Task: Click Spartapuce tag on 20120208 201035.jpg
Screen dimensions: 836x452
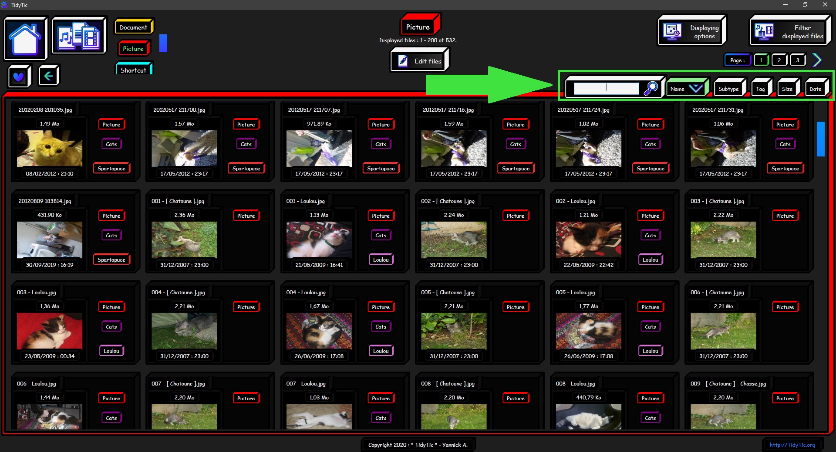Action: [111, 168]
